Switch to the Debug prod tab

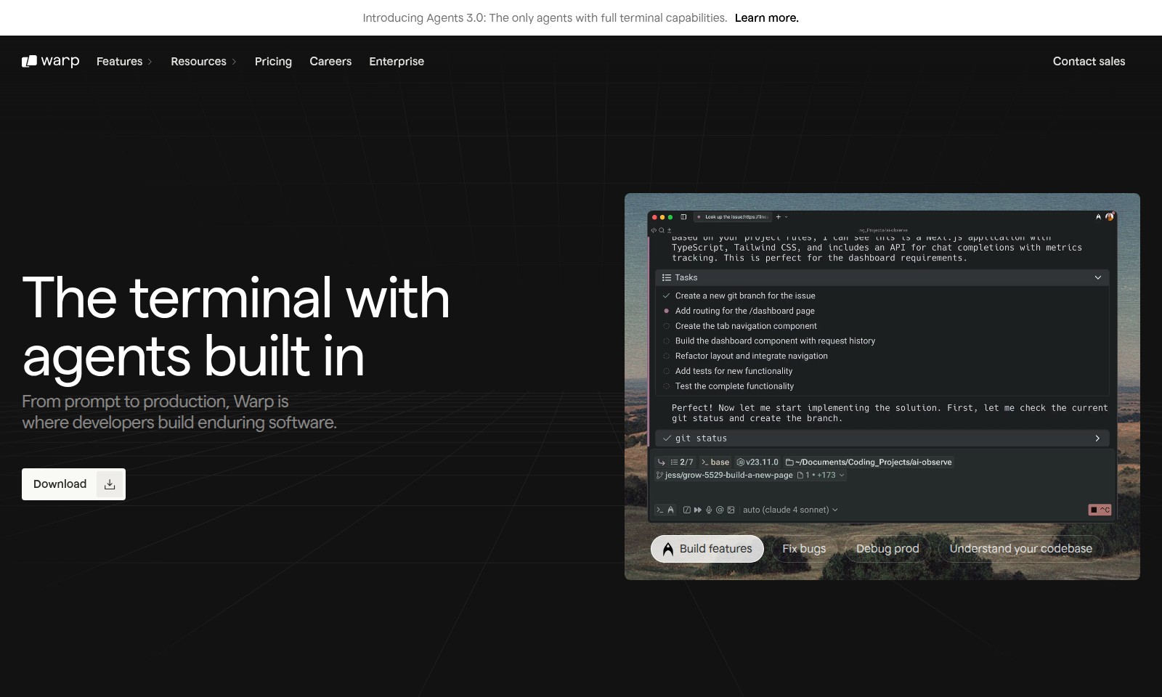887,549
